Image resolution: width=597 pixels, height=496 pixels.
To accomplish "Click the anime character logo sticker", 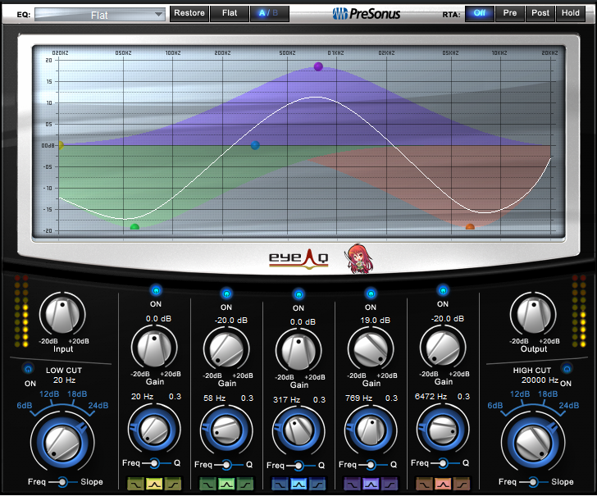I will [358, 259].
